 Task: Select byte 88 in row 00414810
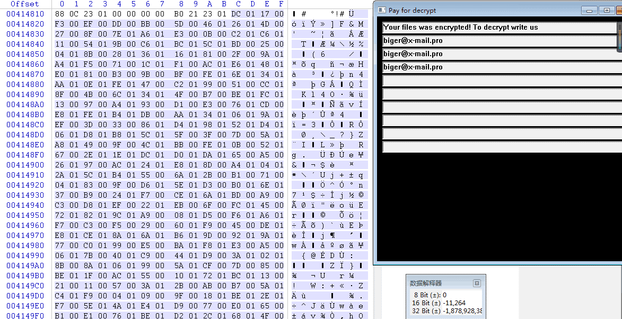(59, 14)
